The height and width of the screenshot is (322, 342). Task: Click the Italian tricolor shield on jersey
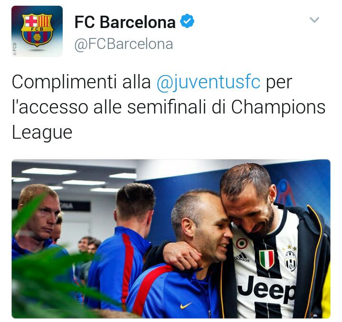pos(266,259)
